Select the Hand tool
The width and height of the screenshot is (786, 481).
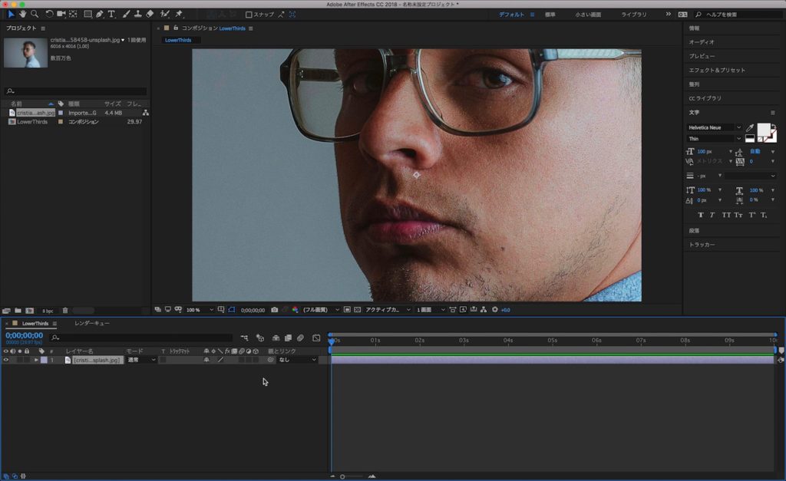pos(22,14)
